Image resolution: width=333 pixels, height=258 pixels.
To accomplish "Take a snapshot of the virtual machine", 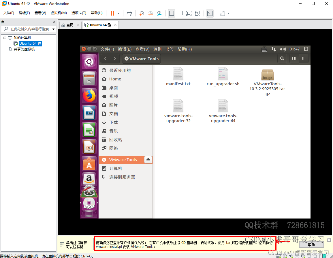I will point(142,13).
